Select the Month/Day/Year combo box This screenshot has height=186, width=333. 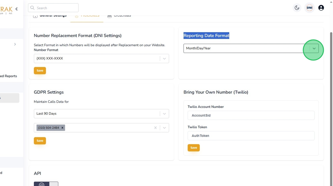pyautogui.click(x=251, y=49)
